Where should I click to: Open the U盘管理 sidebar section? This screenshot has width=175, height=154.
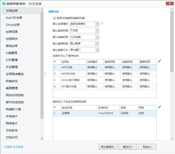click(x=12, y=53)
